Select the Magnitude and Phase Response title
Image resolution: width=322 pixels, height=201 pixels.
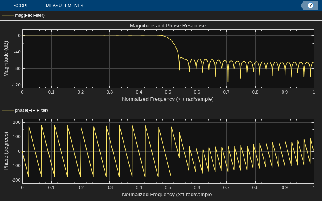pyautogui.click(x=167, y=26)
